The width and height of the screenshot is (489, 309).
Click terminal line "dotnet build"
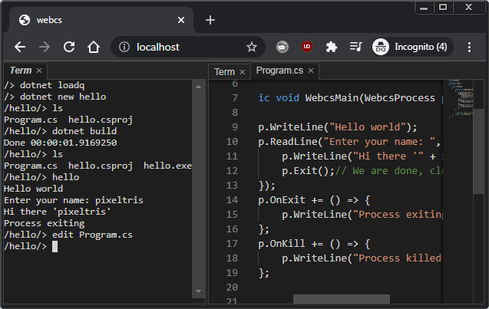tap(84, 131)
